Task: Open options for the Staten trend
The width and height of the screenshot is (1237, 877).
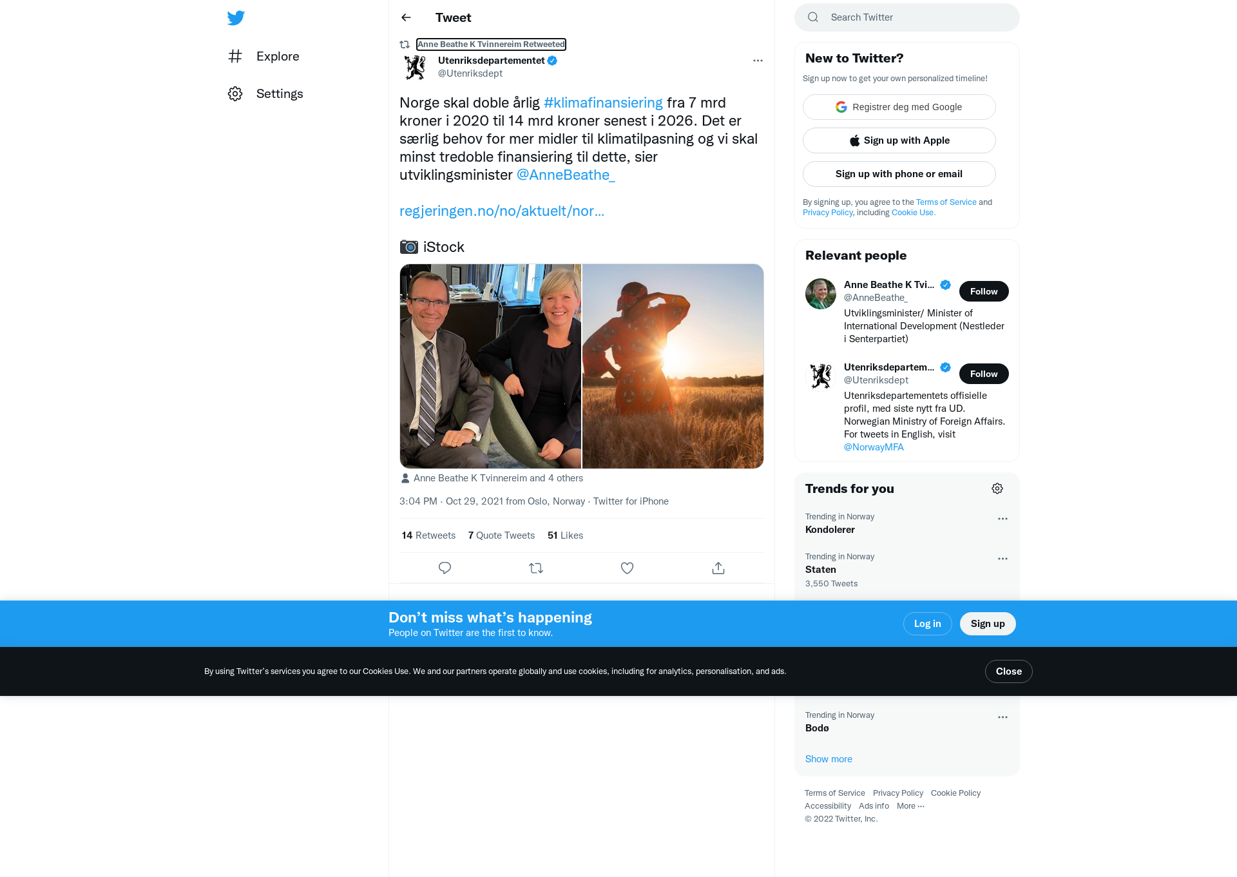Action: 1002,559
